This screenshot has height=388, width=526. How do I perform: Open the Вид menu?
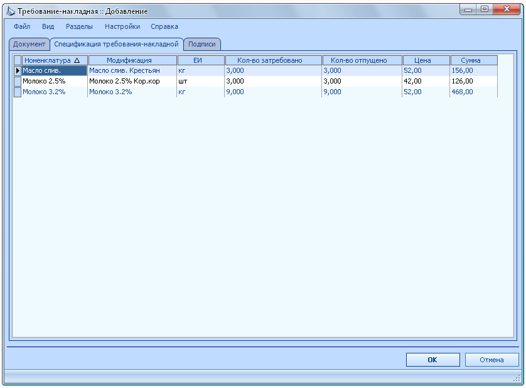pos(48,26)
